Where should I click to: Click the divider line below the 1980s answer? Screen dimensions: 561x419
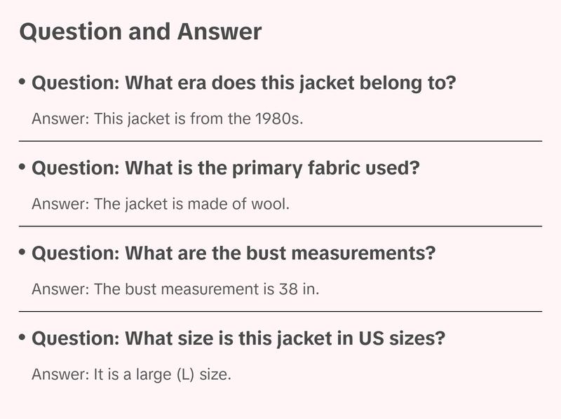click(x=280, y=141)
